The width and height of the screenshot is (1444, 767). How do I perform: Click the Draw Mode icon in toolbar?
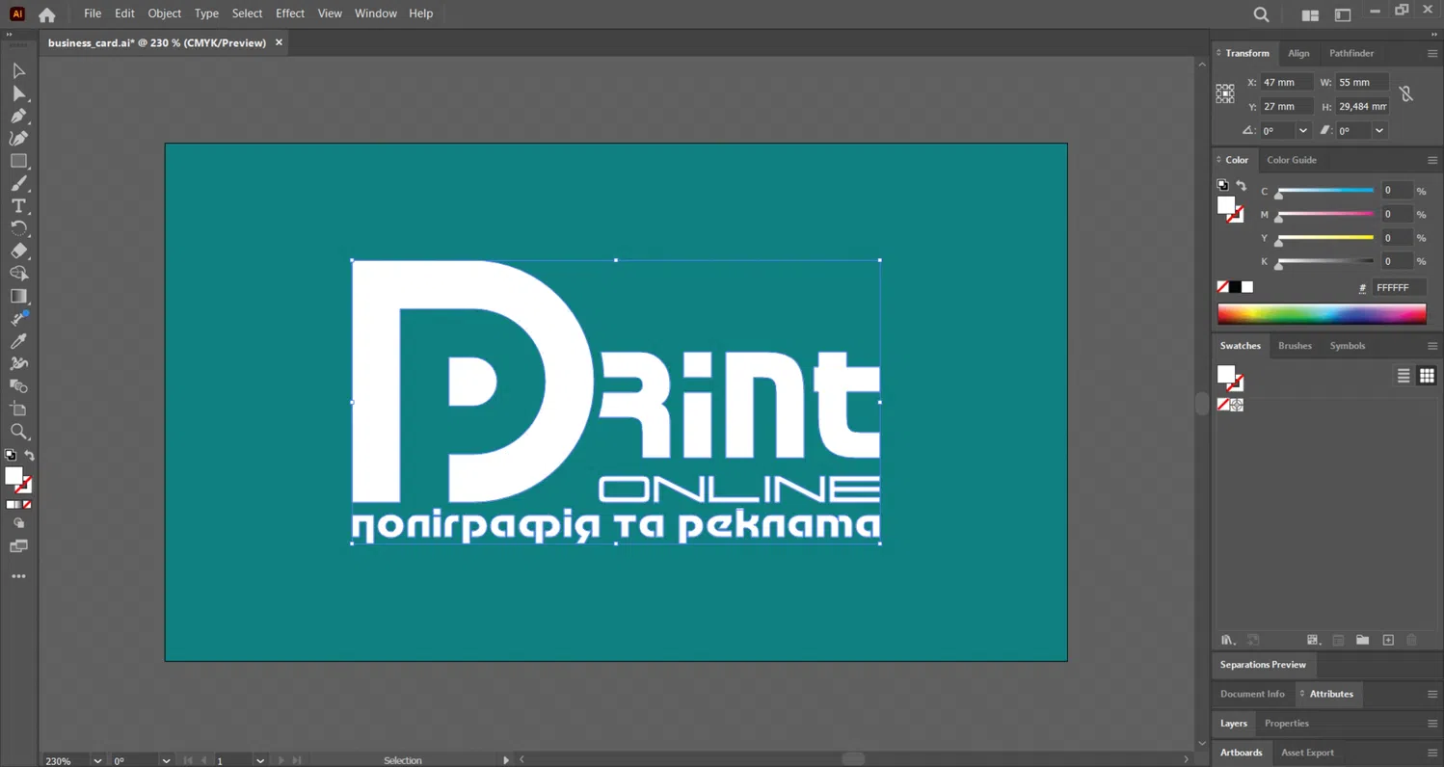(x=18, y=523)
